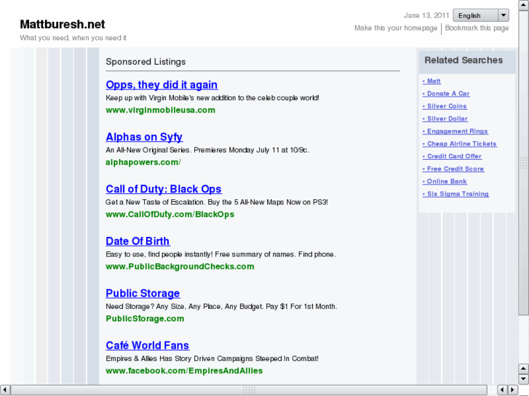
Task: Click Make this your homepage link
Action: coord(396,28)
